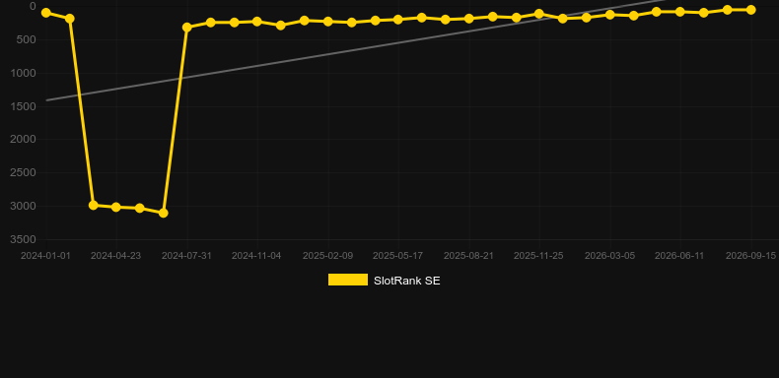
Task: Click the lowest data point near 3100
Action: coord(163,213)
